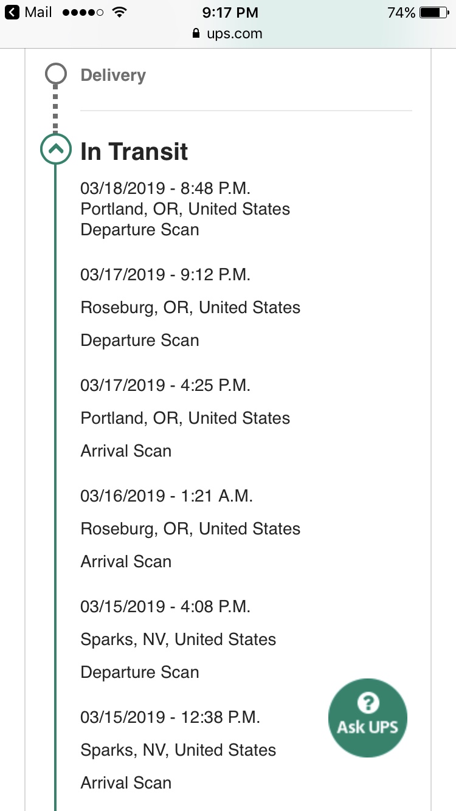Click the Delivery step circle marker
This screenshot has height=811, width=456.
pos(56,75)
